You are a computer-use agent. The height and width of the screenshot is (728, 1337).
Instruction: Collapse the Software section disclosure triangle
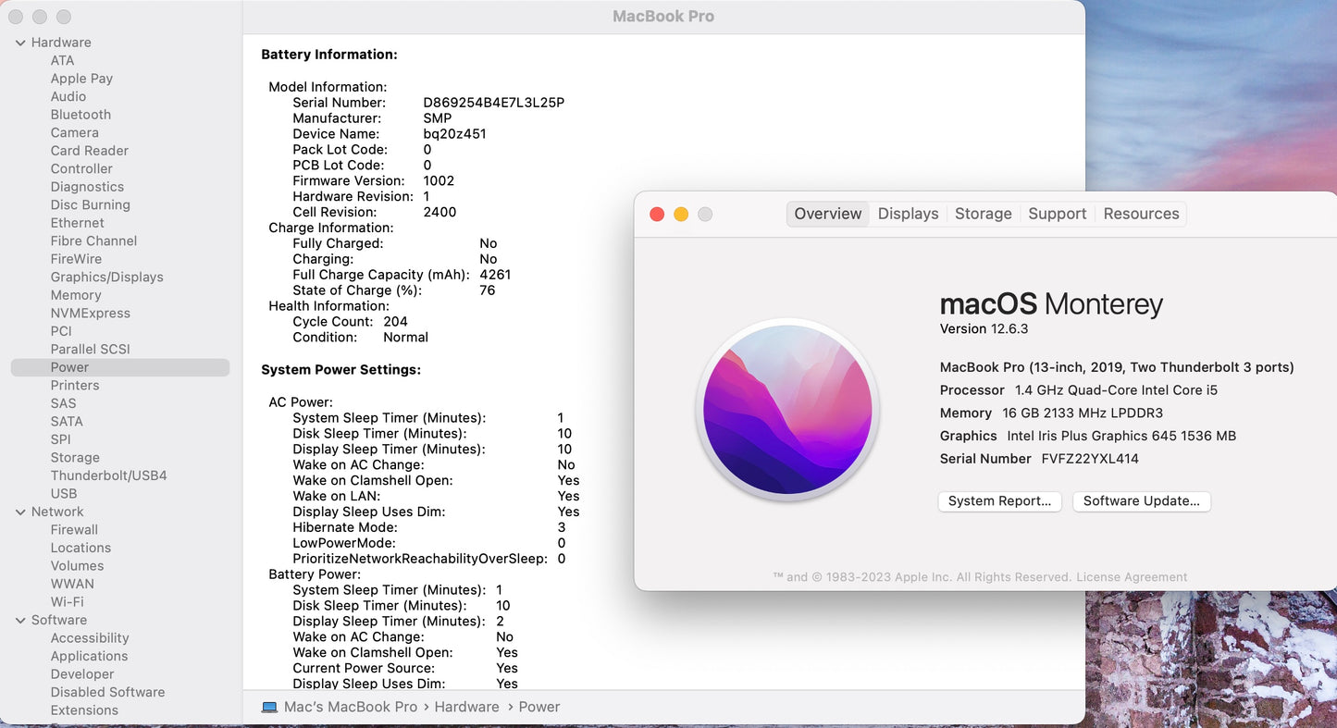(x=20, y=620)
